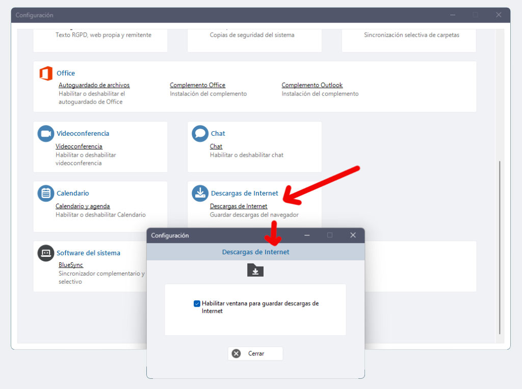Open Complemento Office link
The height and width of the screenshot is (389, 522).
[x=197, y=85]
